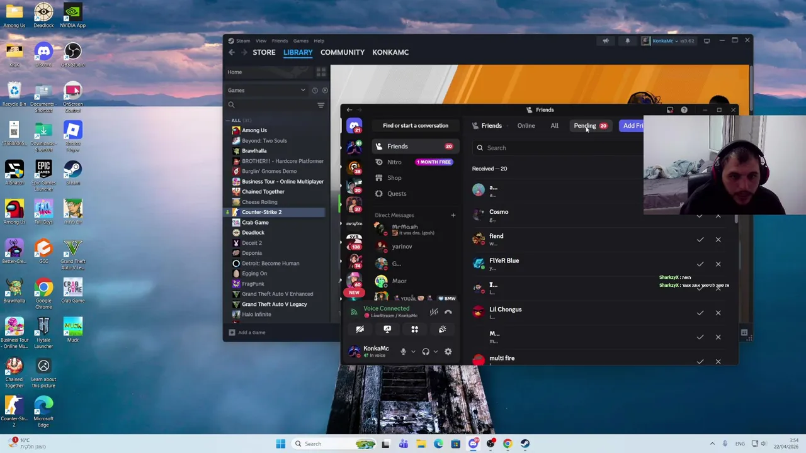
Task: Open Steam library recent clock filter
Action: tap(315, 91)
